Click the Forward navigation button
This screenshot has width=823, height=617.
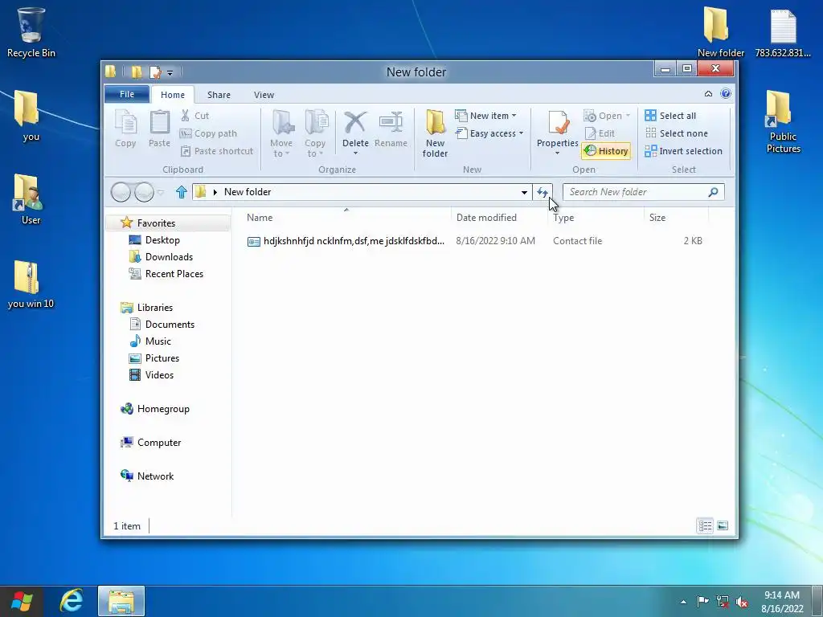coord(145,192)
